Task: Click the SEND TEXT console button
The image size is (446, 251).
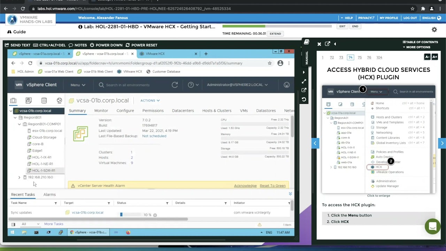Action: (18, 45)
